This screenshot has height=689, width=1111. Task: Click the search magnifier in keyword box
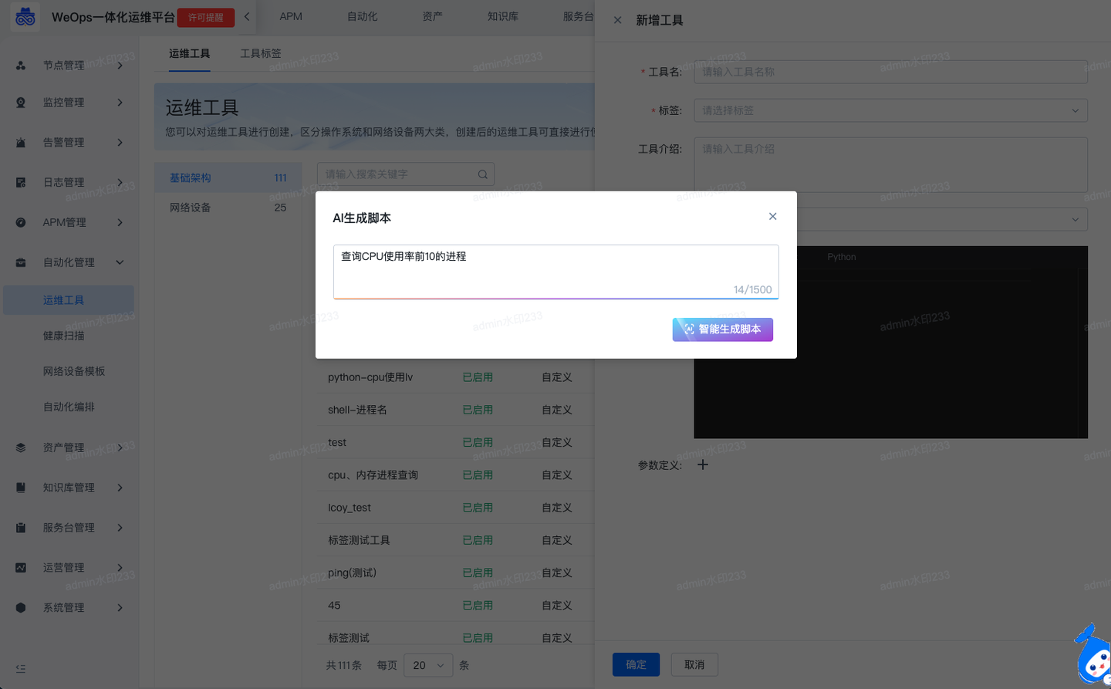point(482,174)
